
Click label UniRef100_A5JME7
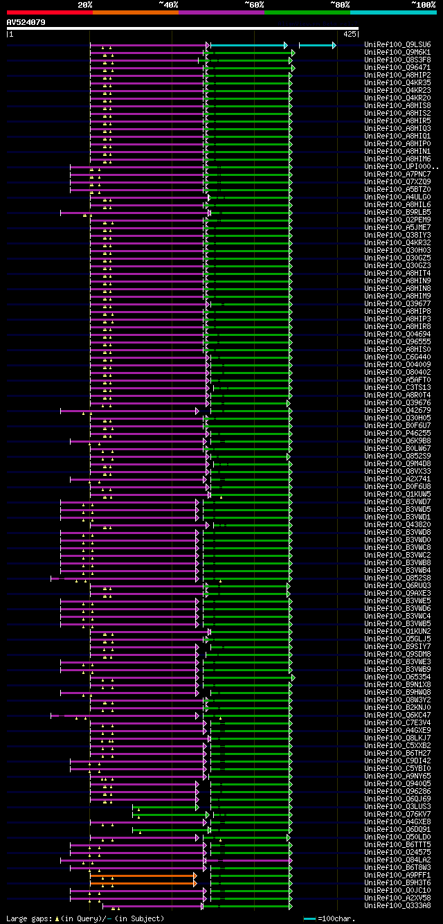click(397, 228)
